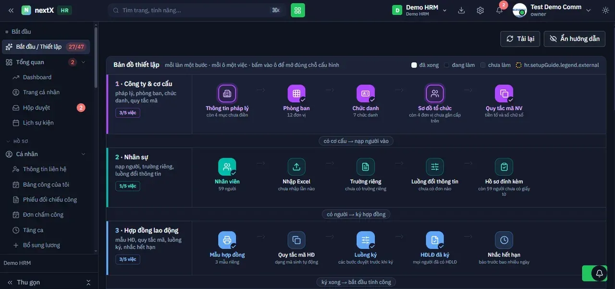Open the Mẫu hợp đồng printer icon

pyautogui.click(x=227, y=240)
